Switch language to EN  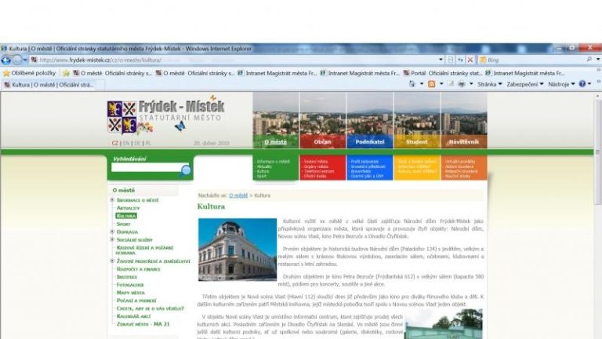coord(126,143)
